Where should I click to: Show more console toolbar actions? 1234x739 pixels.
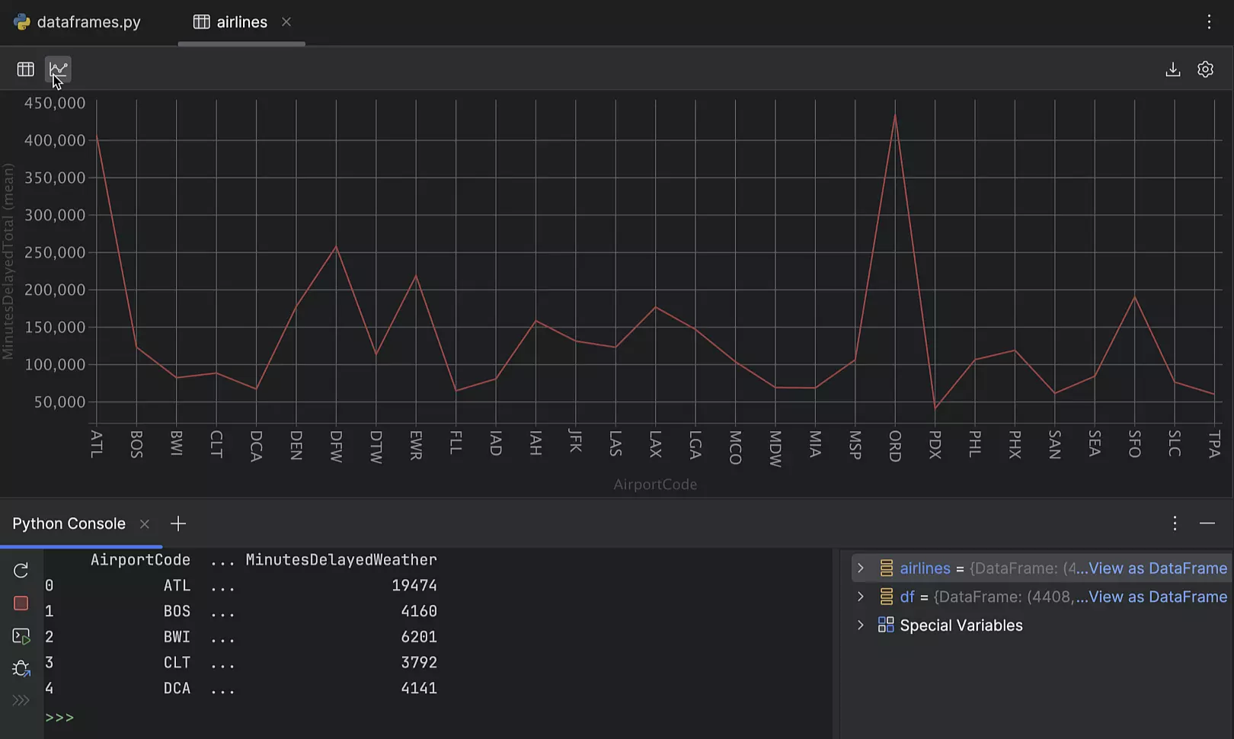pos(21,700)
